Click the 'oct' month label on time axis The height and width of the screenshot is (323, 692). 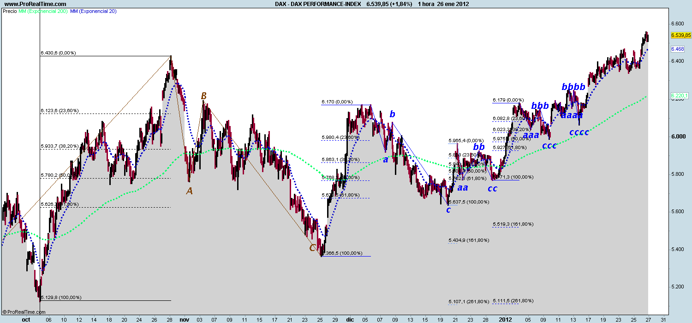(x=26, y=319)
